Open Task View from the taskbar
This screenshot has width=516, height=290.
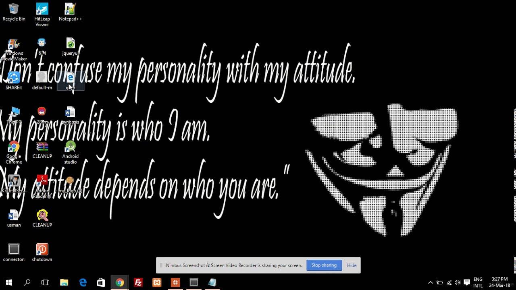[45, 282]
